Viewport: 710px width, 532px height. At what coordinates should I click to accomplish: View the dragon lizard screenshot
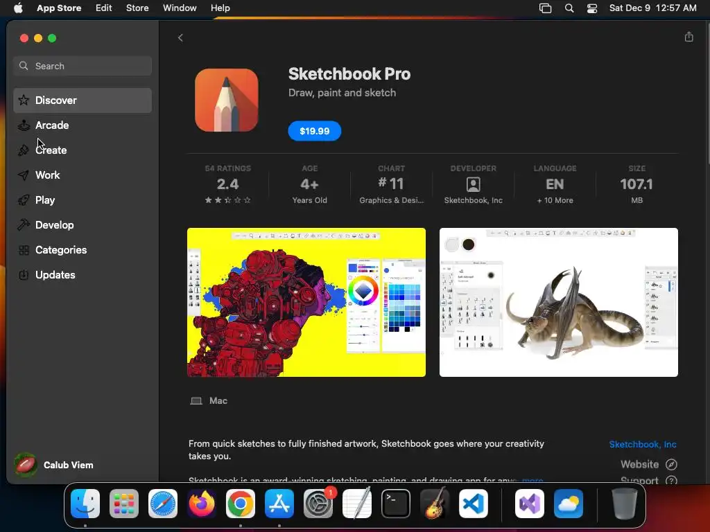(558, 302)
